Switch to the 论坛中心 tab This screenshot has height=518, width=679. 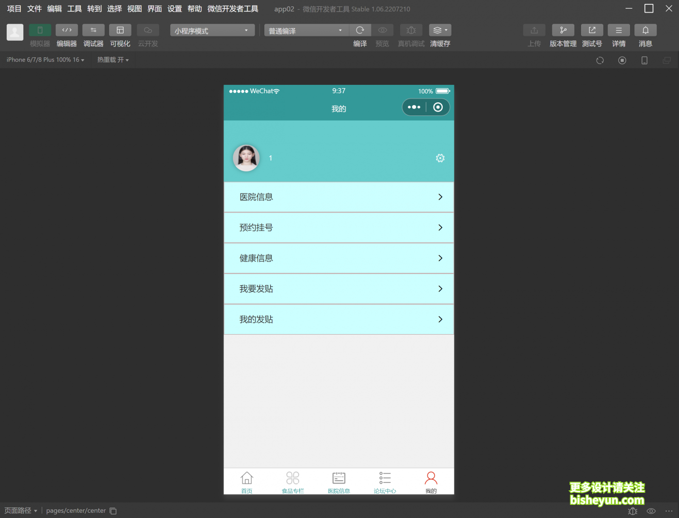(x=385, y=482)
